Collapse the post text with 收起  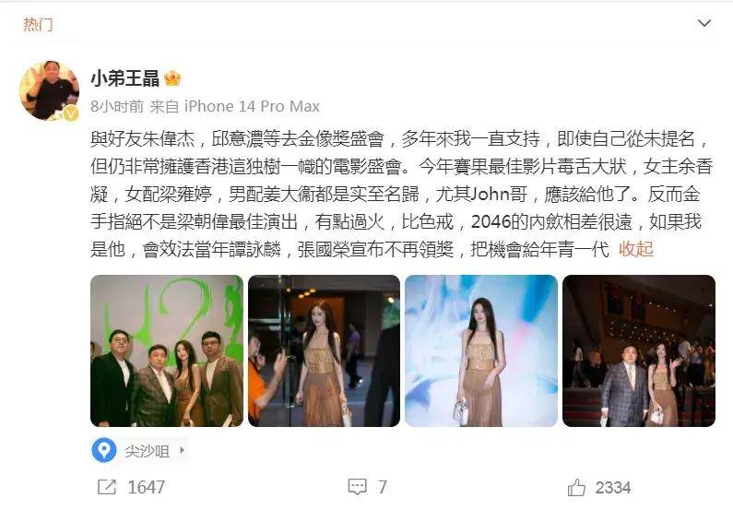[636, 249]
